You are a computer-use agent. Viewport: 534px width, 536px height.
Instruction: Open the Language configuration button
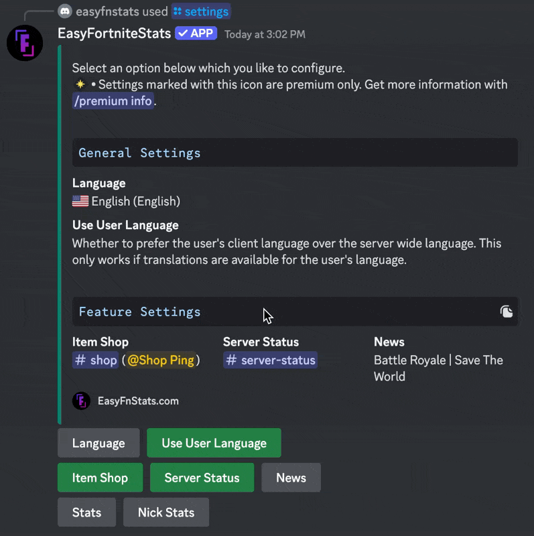click(98, 443)
